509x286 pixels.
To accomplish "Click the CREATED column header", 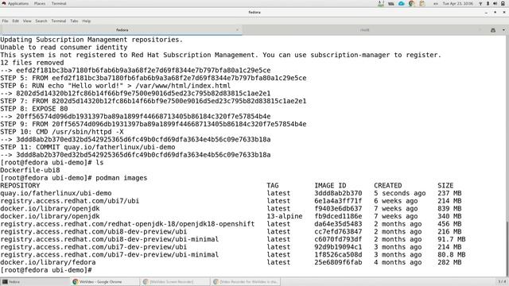I will click(387, 185).
